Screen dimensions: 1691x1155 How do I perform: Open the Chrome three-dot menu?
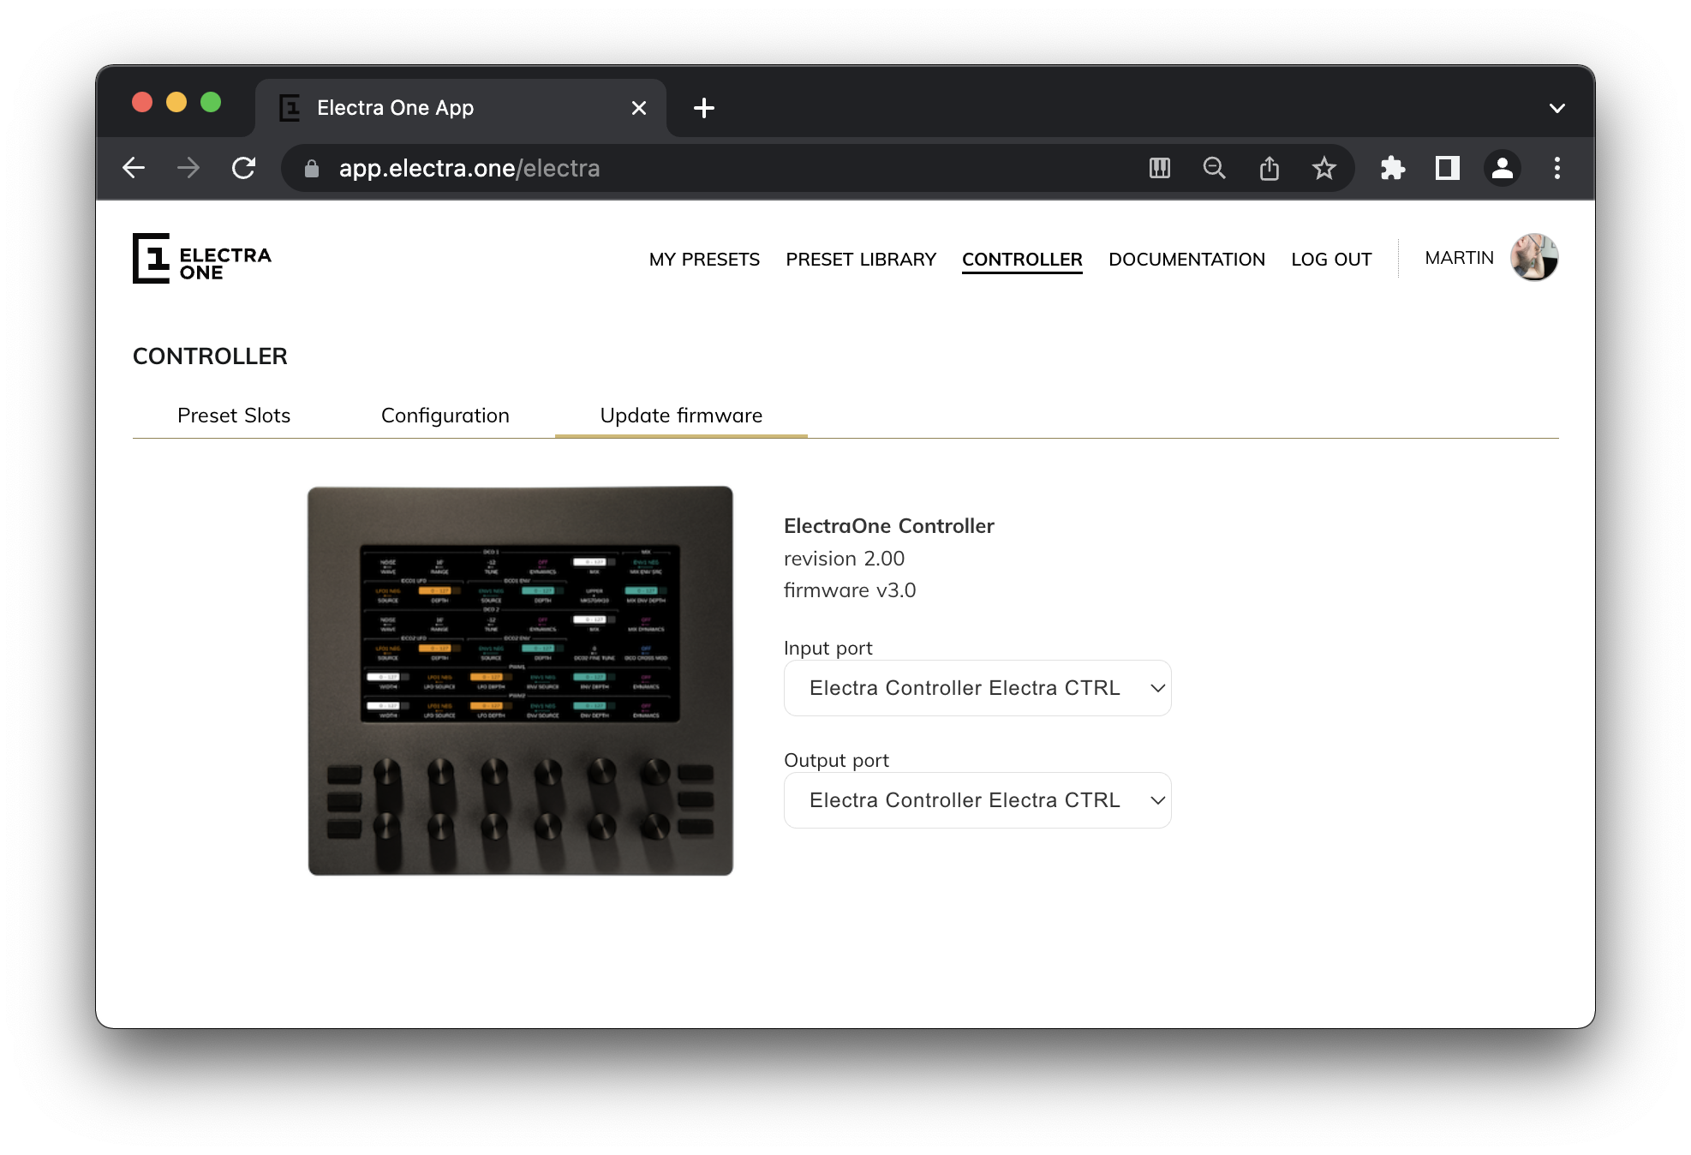click(1557, 168)
